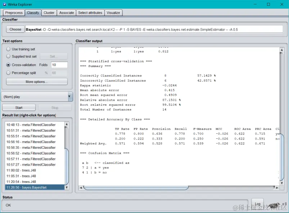Image resolution: width=289 pixels, height=213 pixels.
Task: Click the OK status message
Action: [8, 205]
